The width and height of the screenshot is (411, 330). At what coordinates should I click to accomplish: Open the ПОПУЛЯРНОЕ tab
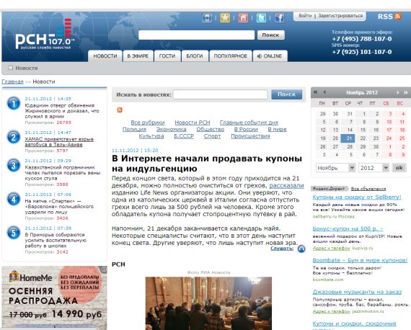coord(231,56)
